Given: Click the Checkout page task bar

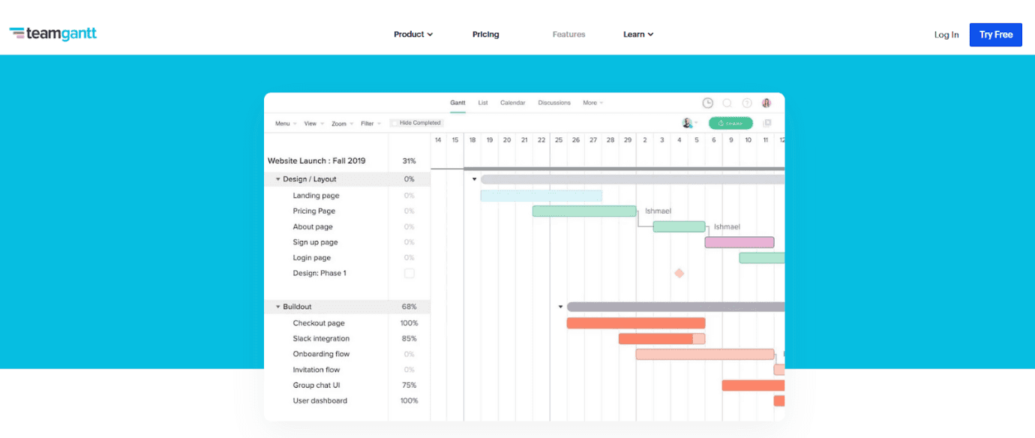Looking at the screenshot, I should [636, 322].
